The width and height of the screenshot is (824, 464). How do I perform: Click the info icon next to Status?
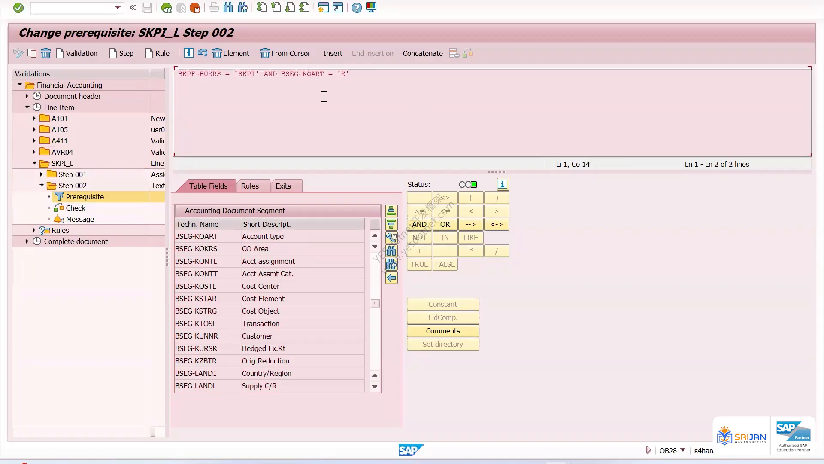point(503,184)
